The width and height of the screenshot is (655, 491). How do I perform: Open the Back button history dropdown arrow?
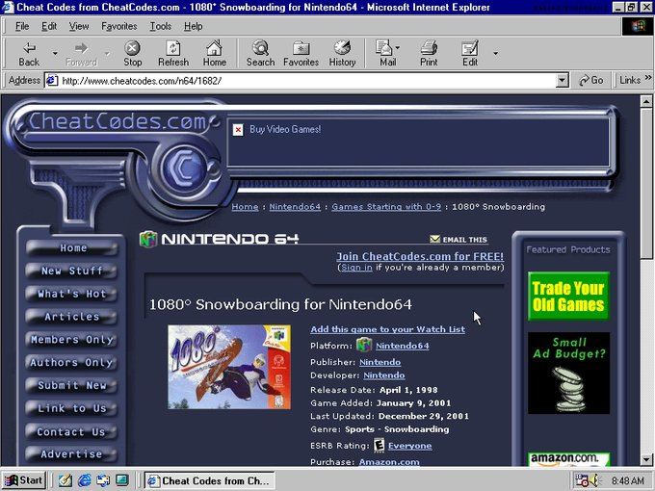point(55,54)
